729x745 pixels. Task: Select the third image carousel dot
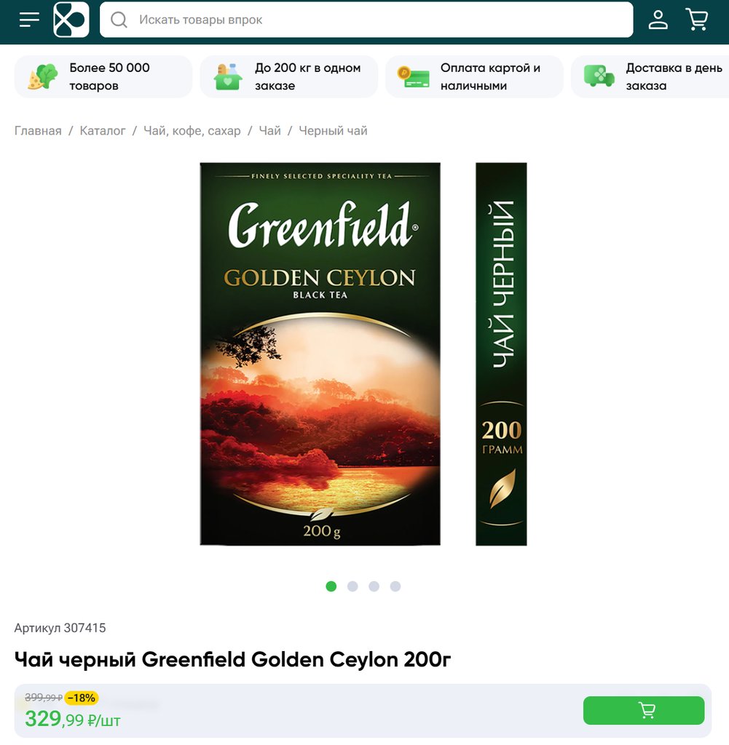(x=374, y=586)
